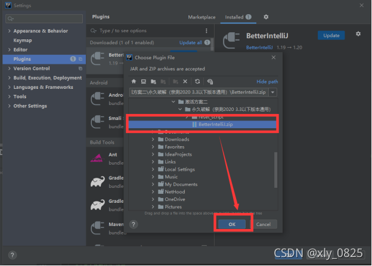The image size is (372, 266).
Task: Click file path text field
Action: click(199, 92)
